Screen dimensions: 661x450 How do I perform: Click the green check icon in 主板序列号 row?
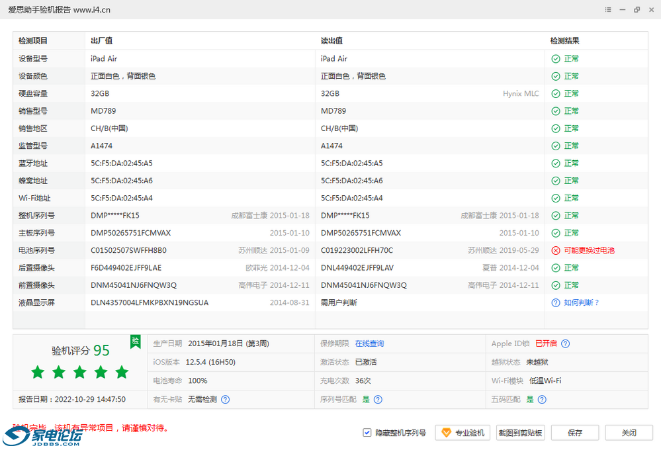point(556,233)
